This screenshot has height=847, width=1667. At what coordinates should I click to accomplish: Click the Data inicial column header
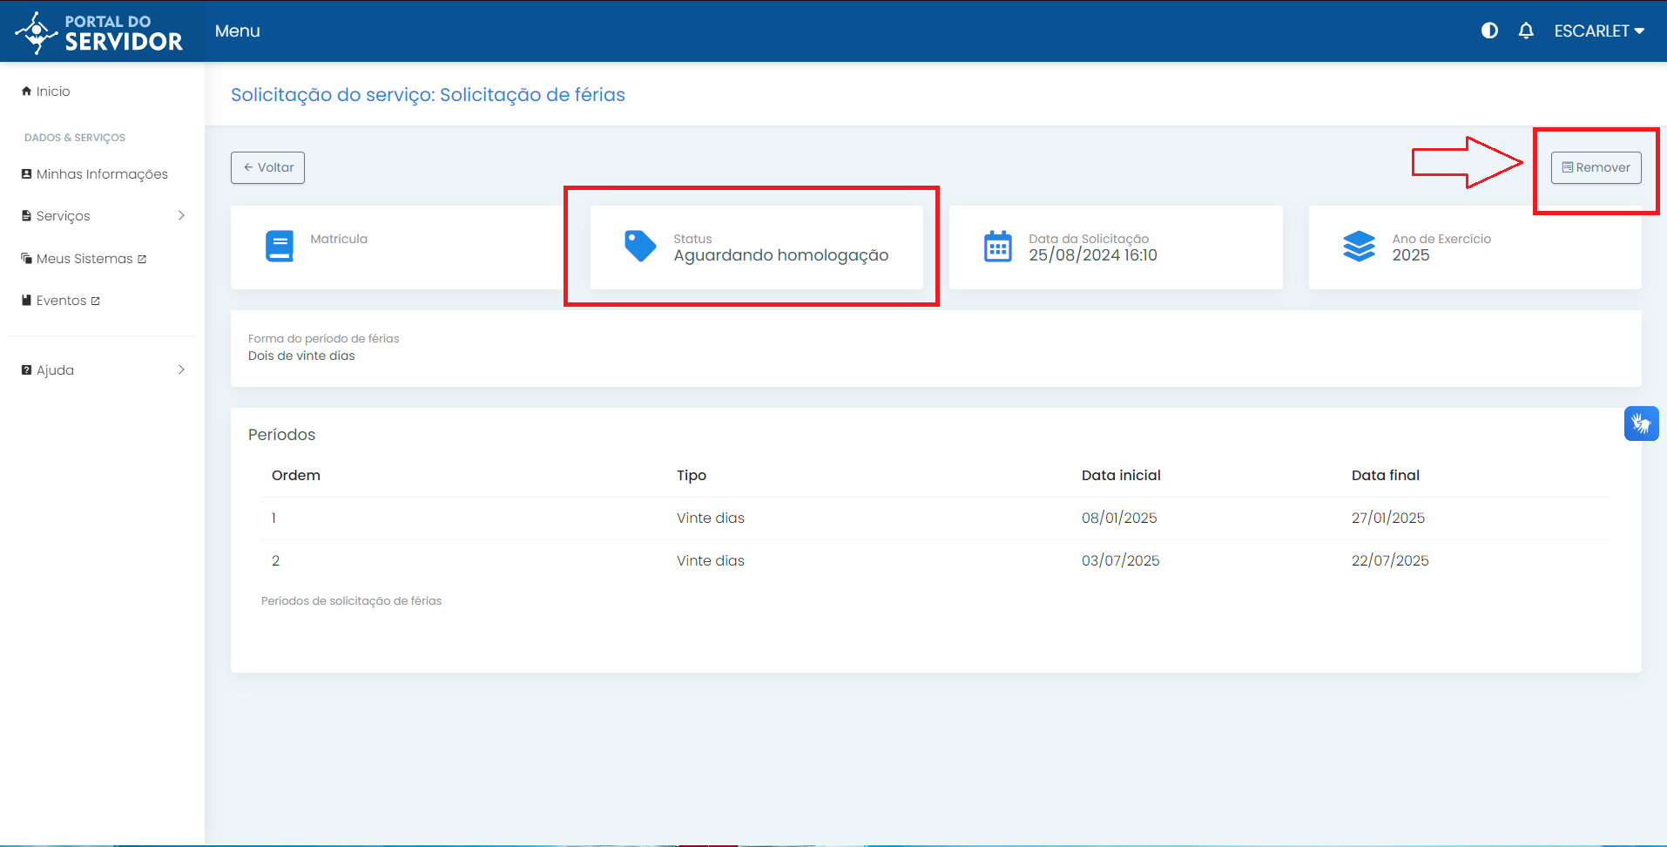[1121, 475]
